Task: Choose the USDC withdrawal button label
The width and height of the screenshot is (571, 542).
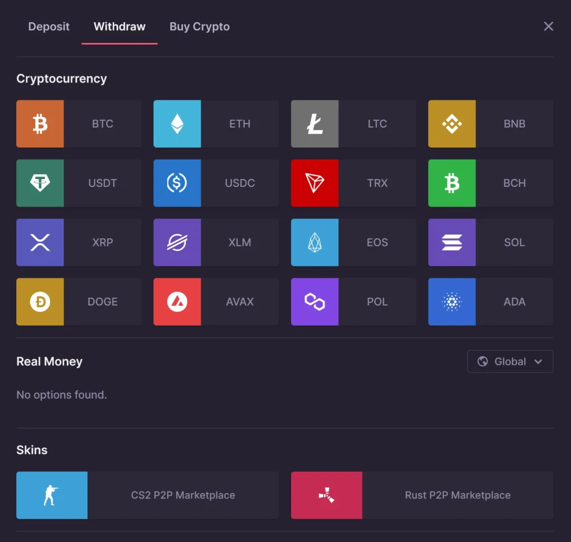Action: click(x=240, y=183)
